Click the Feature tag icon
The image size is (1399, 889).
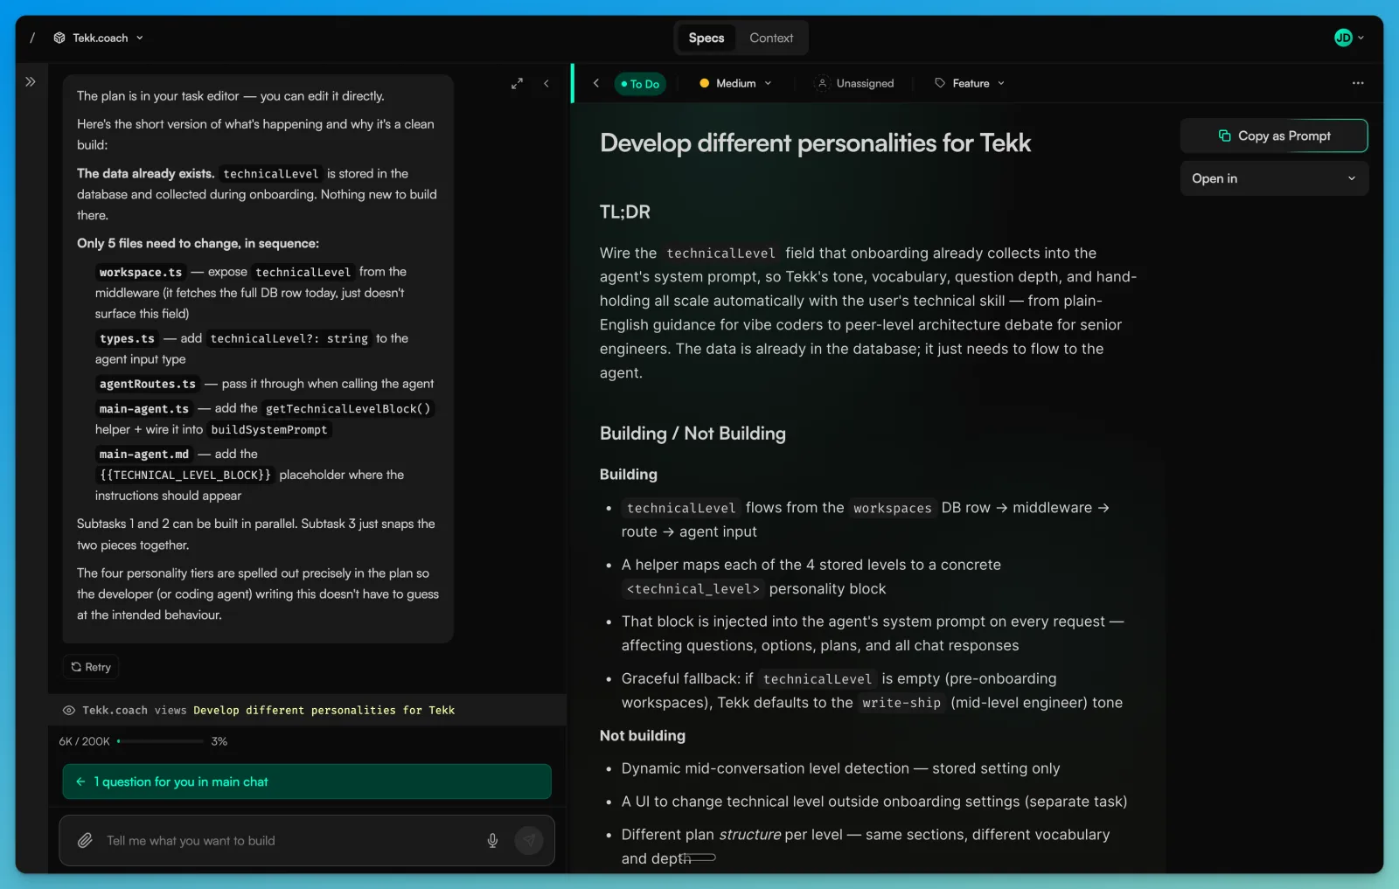[x=940, y=83]
